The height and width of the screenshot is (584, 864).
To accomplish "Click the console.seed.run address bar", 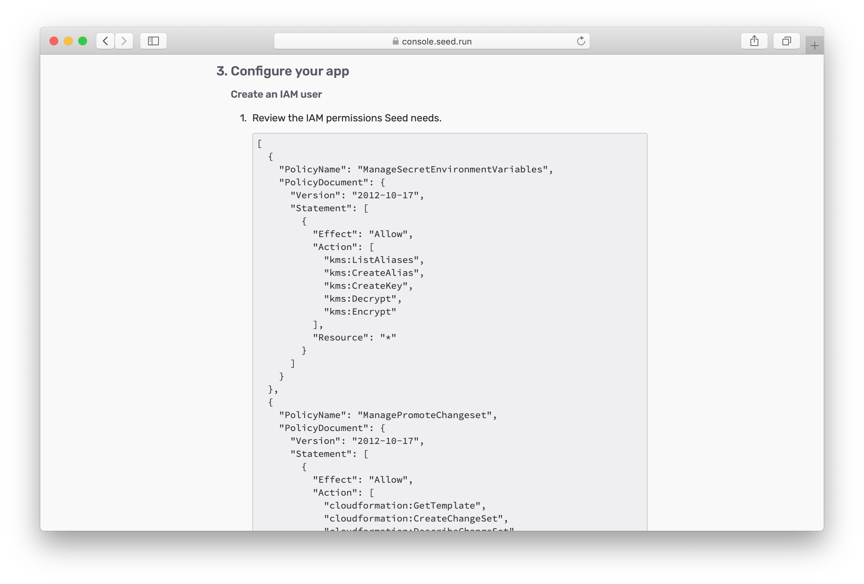I will (x=436, y=41).
